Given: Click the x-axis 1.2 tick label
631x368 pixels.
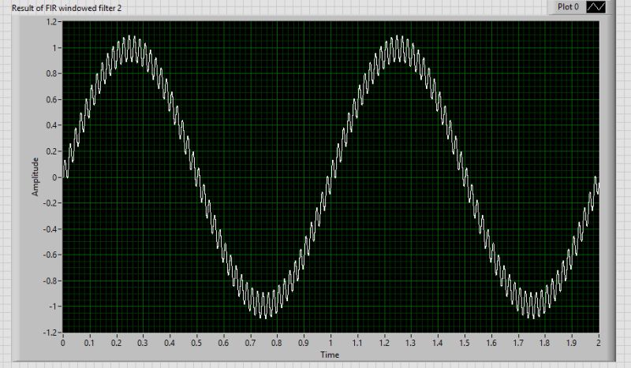Looking at the screenshot, I should (384, 343).
